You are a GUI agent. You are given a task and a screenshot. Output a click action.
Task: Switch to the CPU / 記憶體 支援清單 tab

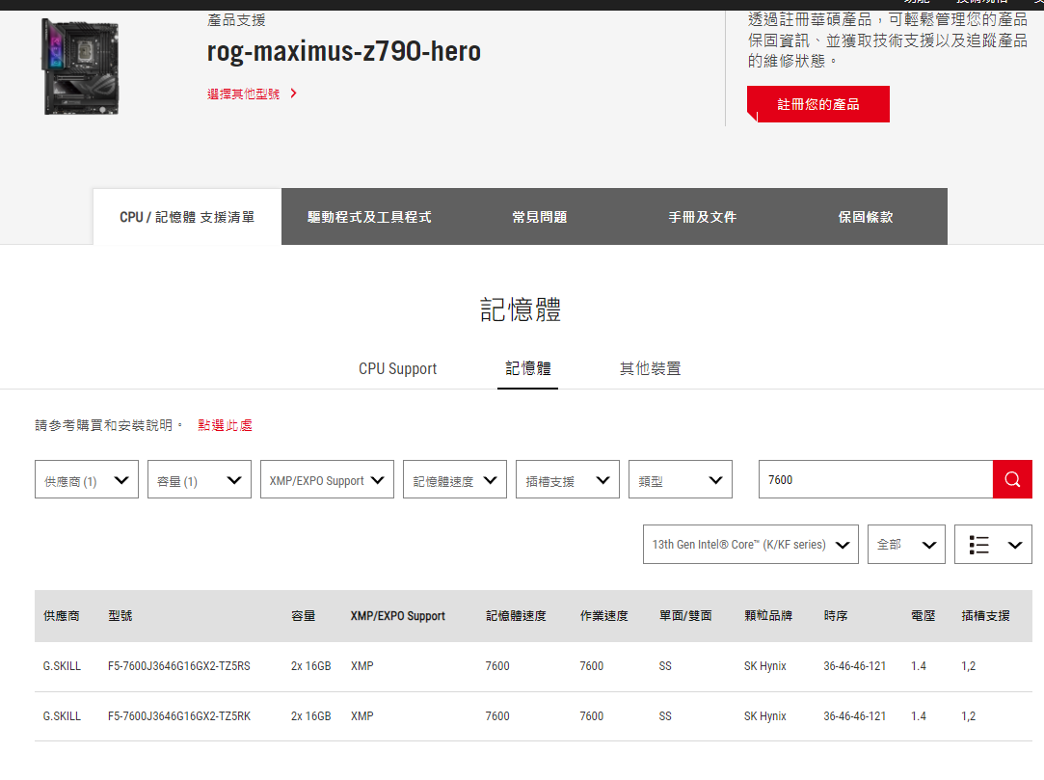pyautogui.click(x=187, y=217)
